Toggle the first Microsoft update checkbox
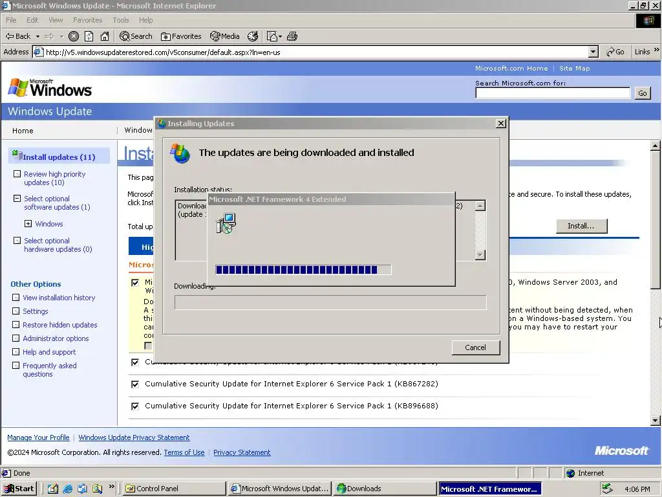This screenshot has width=662, height=497. coord(135,283)
